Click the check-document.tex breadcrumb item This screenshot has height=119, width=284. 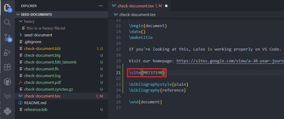(x=138, y=15)
